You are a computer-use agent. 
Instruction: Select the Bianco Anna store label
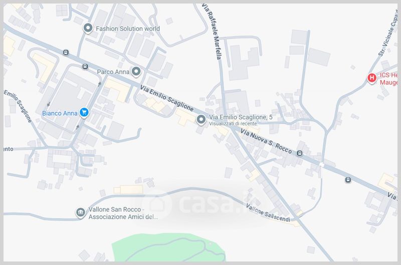(x=60, y=113)
